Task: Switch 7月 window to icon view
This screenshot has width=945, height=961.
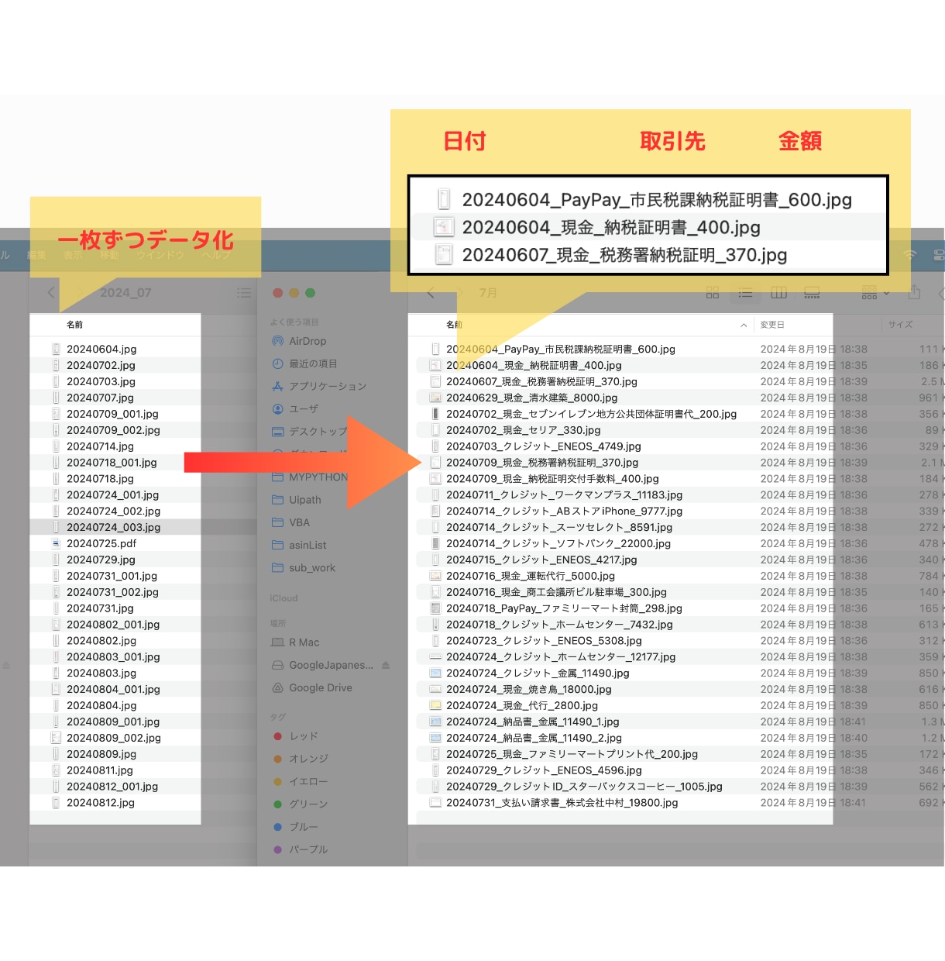Action: pos(713,293)
